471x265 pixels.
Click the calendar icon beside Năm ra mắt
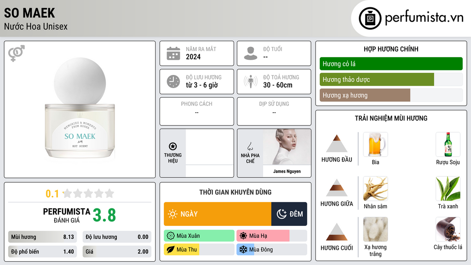[173, 53]
